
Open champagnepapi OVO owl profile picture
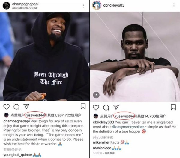(6, 6)
